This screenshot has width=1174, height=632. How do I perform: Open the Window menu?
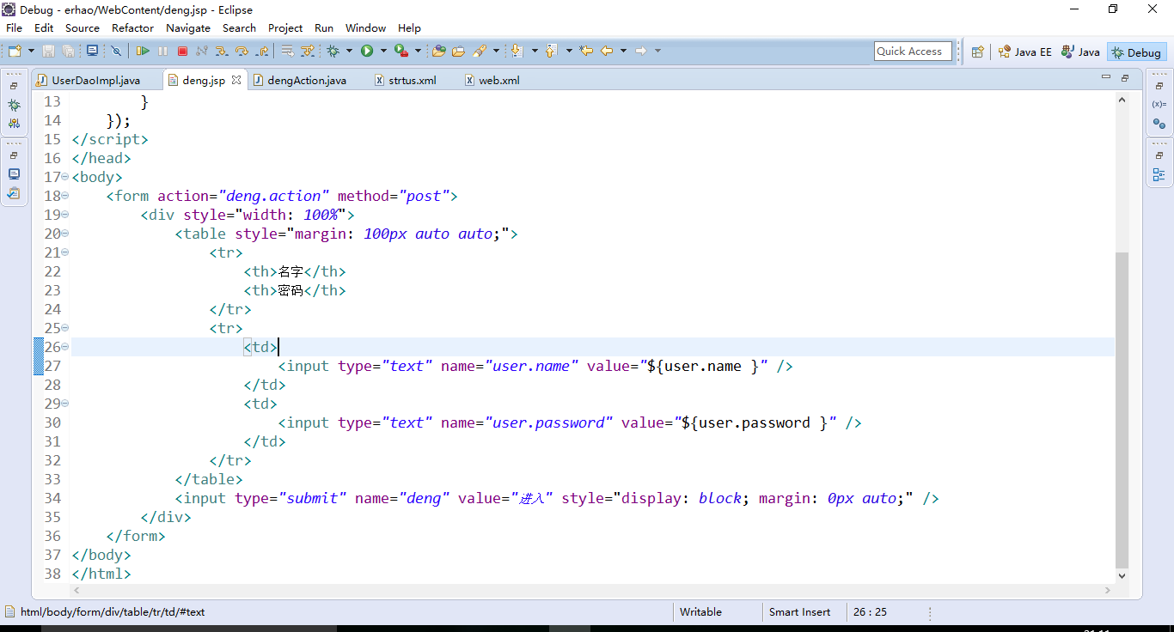[x=365, y=27]
